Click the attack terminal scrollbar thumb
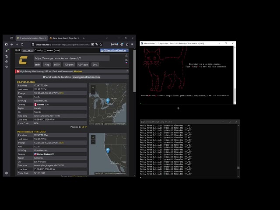Screen dimensions: 280x210 [x=234, y=95]
